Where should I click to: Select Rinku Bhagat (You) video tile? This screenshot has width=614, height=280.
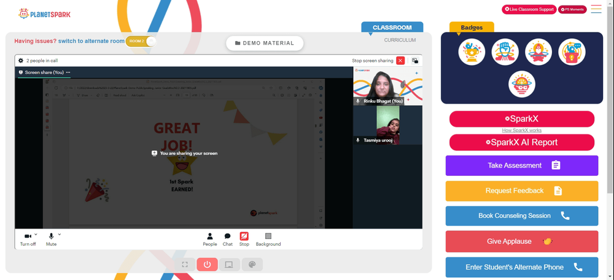[x=387, y=86]
